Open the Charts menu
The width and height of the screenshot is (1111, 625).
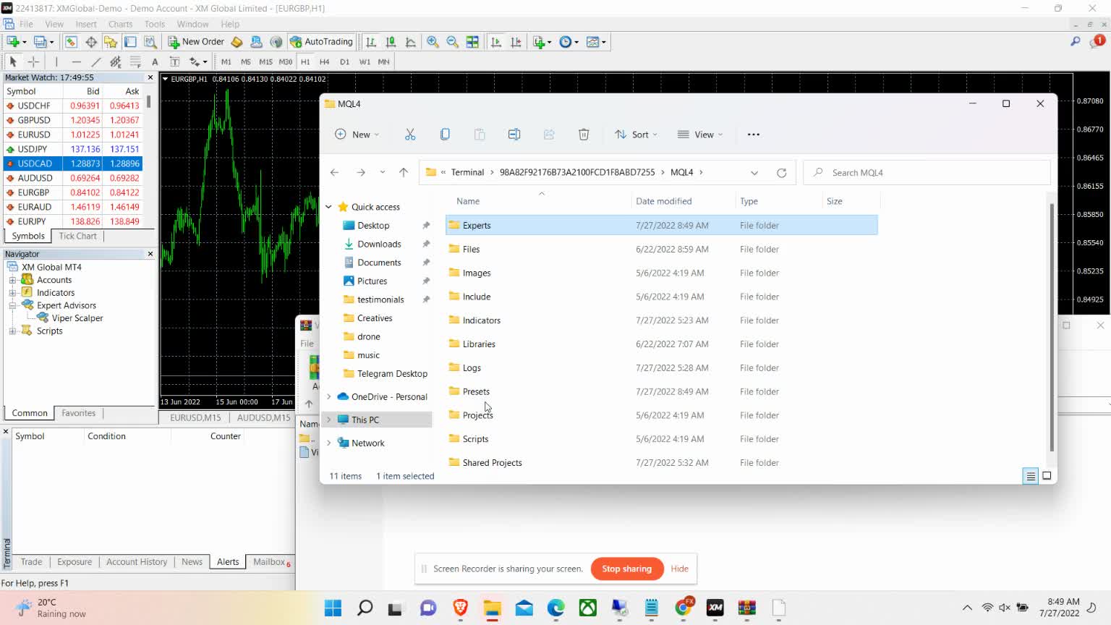point(120,24)
